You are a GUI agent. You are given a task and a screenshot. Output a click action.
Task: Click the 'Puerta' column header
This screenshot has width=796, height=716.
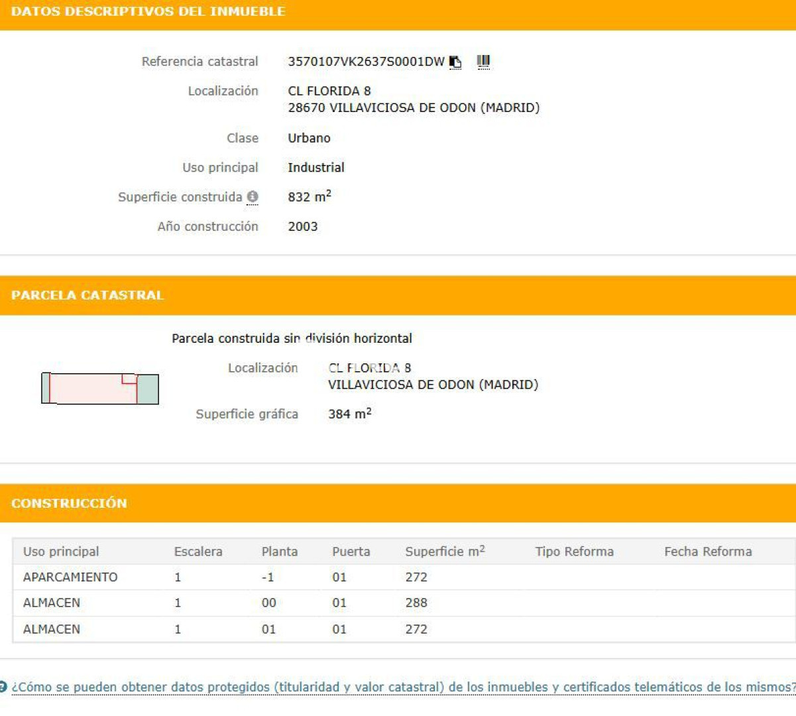351,552
